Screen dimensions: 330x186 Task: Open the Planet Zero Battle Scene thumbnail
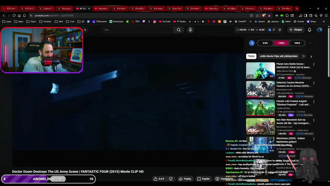point(260,70)
